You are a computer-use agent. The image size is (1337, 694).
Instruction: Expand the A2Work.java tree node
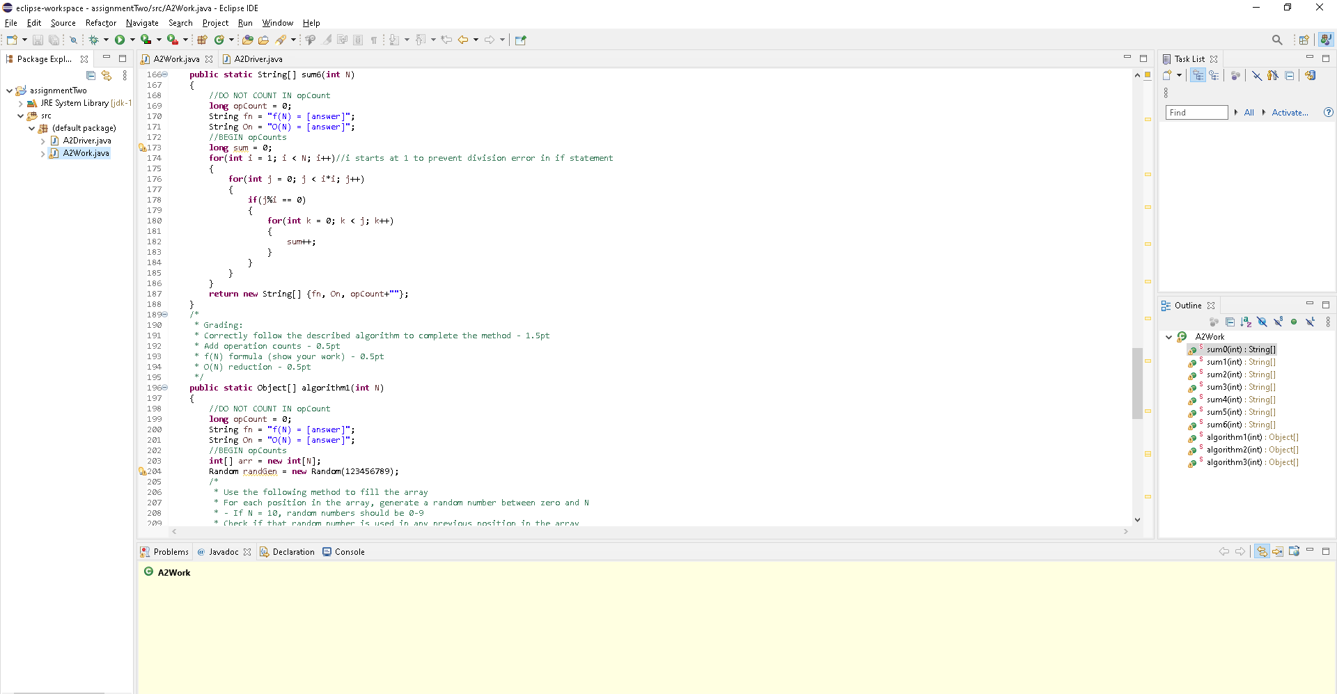(42, 153)
